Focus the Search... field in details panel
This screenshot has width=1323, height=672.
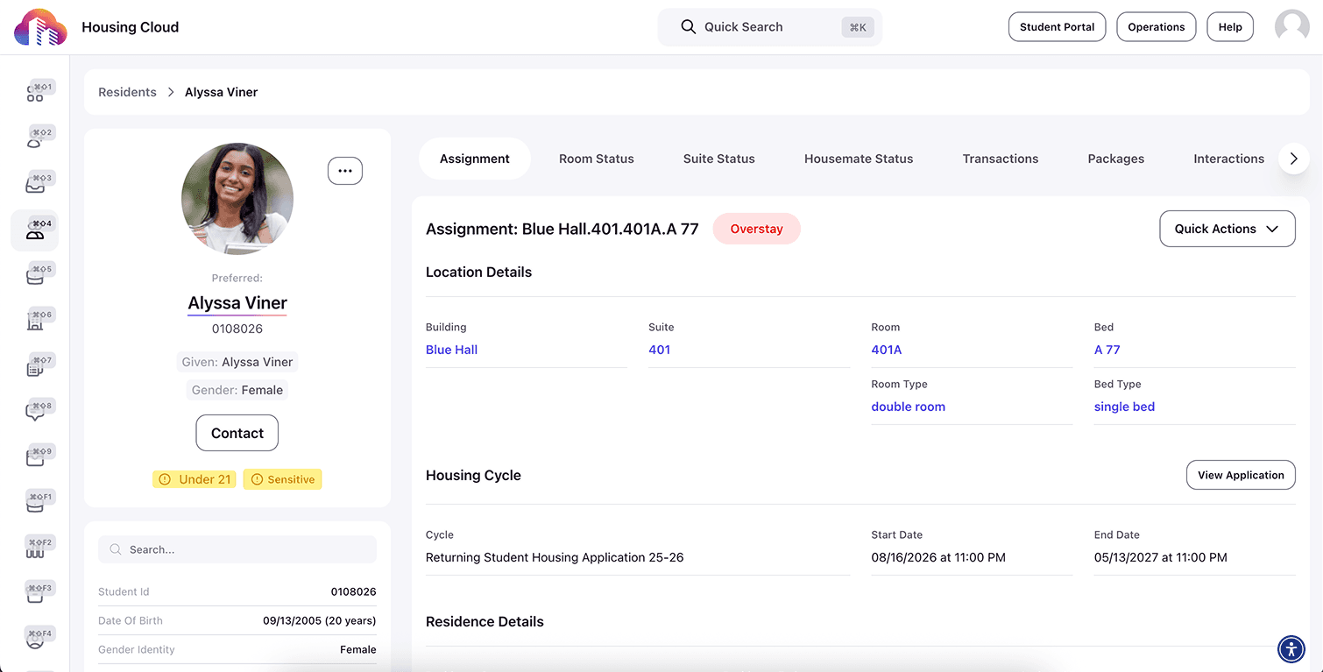pos(237,549)
